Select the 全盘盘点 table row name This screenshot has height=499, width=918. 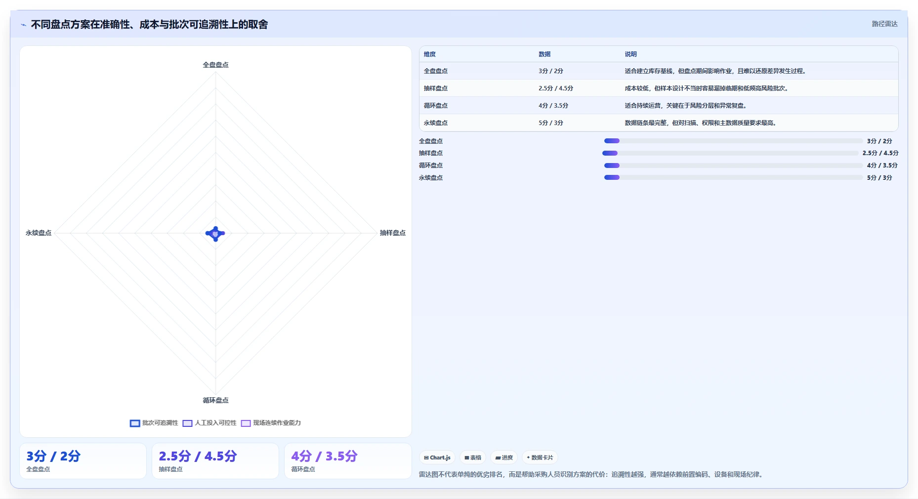(x=436, y=71)
